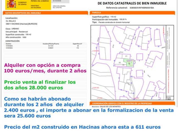Viewport: 178px width, 133px height.
Task: Click the orange 'PARCELA' header bar
Action: pyautogui.click(x=132, y=13)
